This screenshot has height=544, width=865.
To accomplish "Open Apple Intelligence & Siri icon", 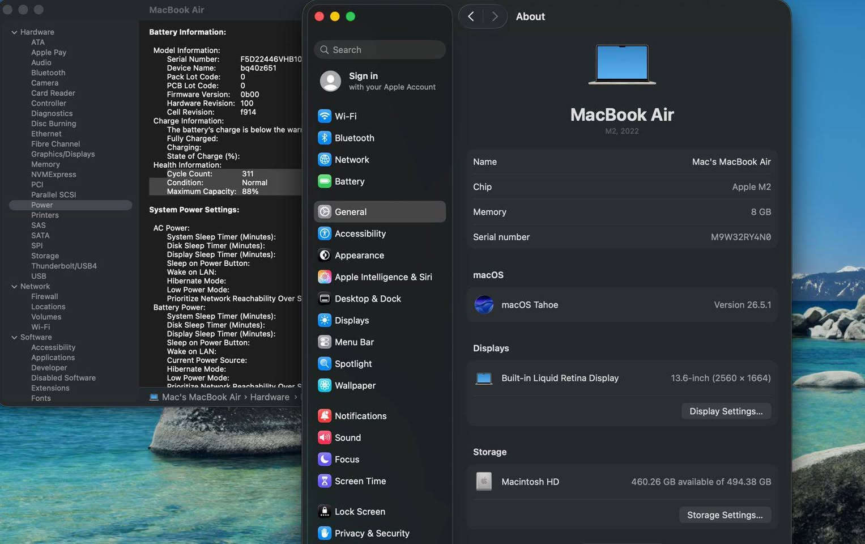I will [325, 277].
